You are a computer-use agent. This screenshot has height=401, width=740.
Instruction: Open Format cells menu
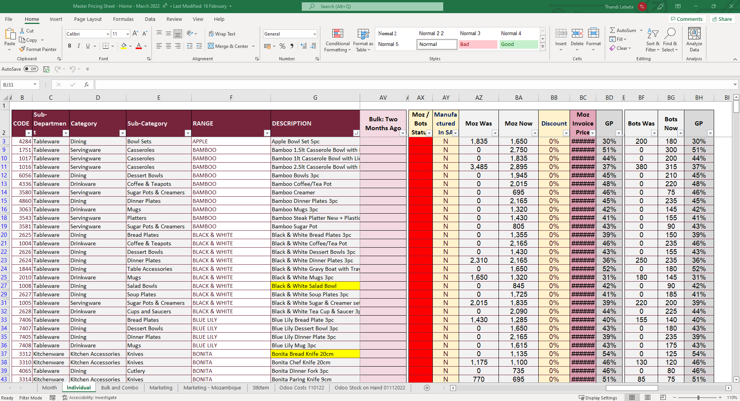click(x=593, y=40)
